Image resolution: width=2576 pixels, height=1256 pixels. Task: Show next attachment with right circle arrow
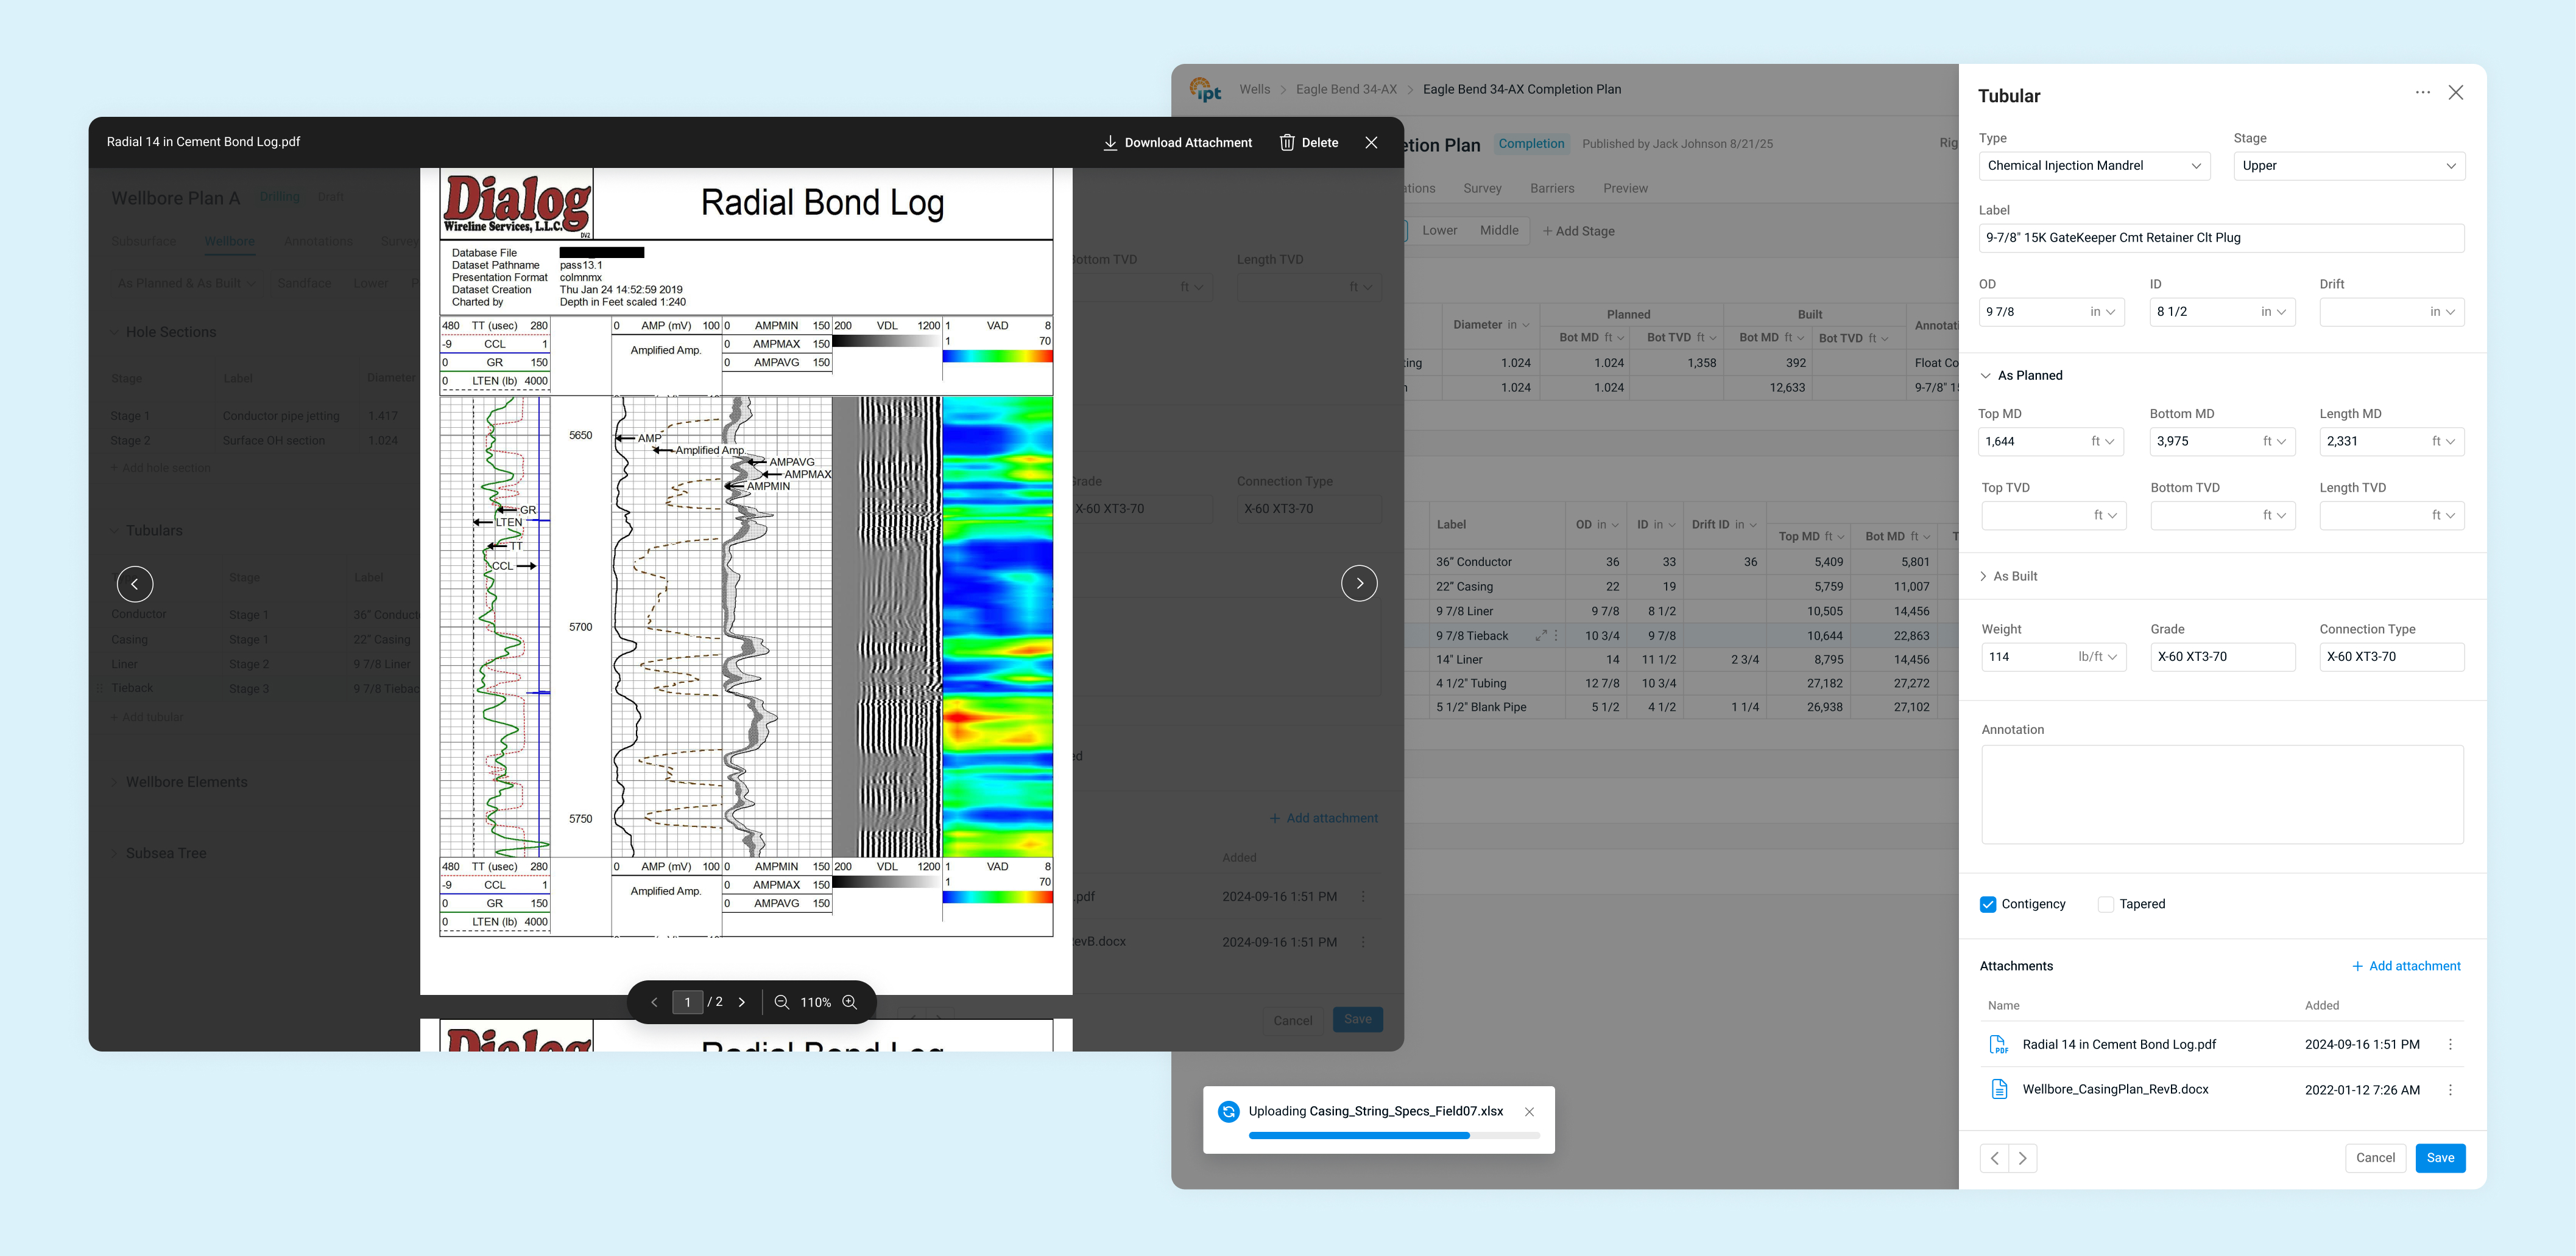[1358, 584]
